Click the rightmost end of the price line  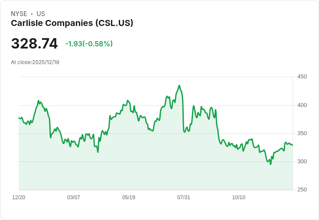pos(292,145)
